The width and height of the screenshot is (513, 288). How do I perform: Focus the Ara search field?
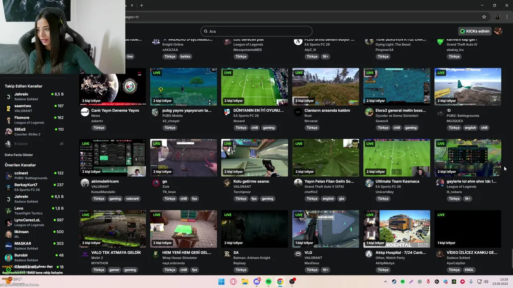click(256, 31)
